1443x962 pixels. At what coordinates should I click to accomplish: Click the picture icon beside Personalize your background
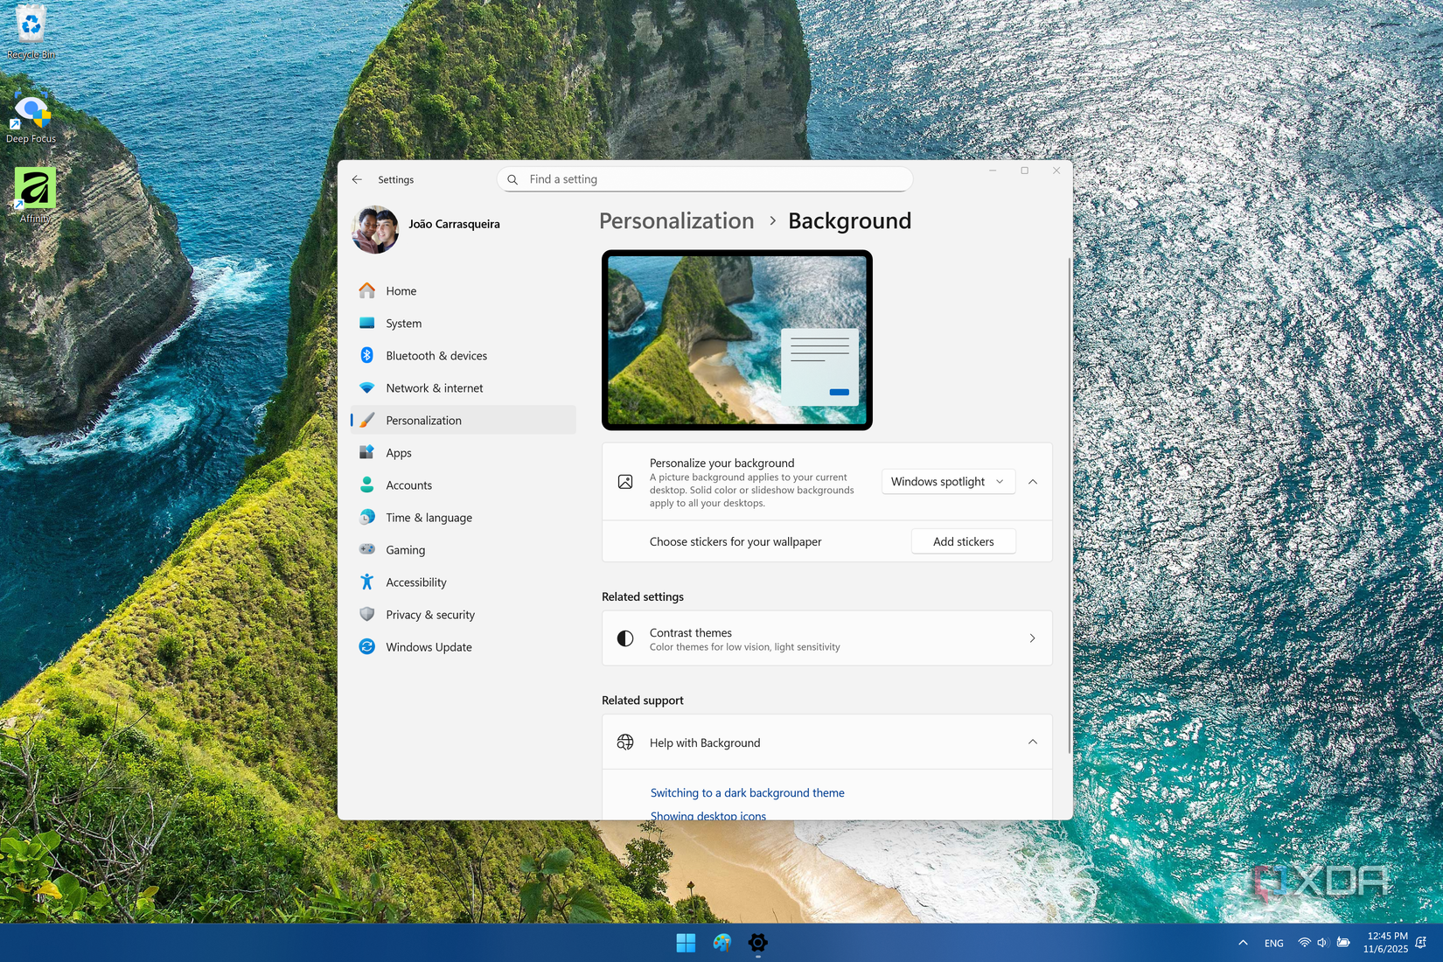(625, 482)
